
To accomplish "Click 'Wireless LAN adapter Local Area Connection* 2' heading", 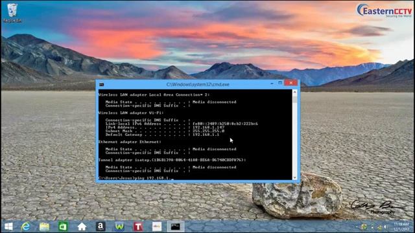I will [154, 94].
